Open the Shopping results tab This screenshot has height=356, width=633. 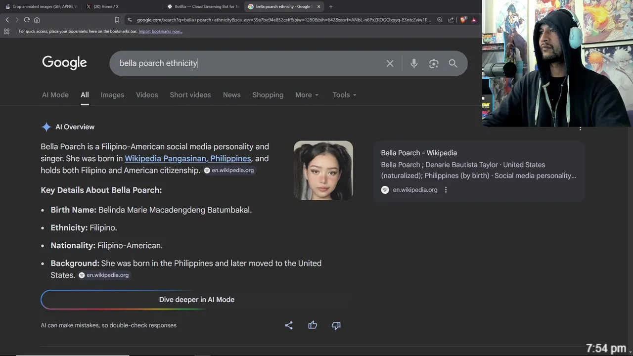coord(268,95)
